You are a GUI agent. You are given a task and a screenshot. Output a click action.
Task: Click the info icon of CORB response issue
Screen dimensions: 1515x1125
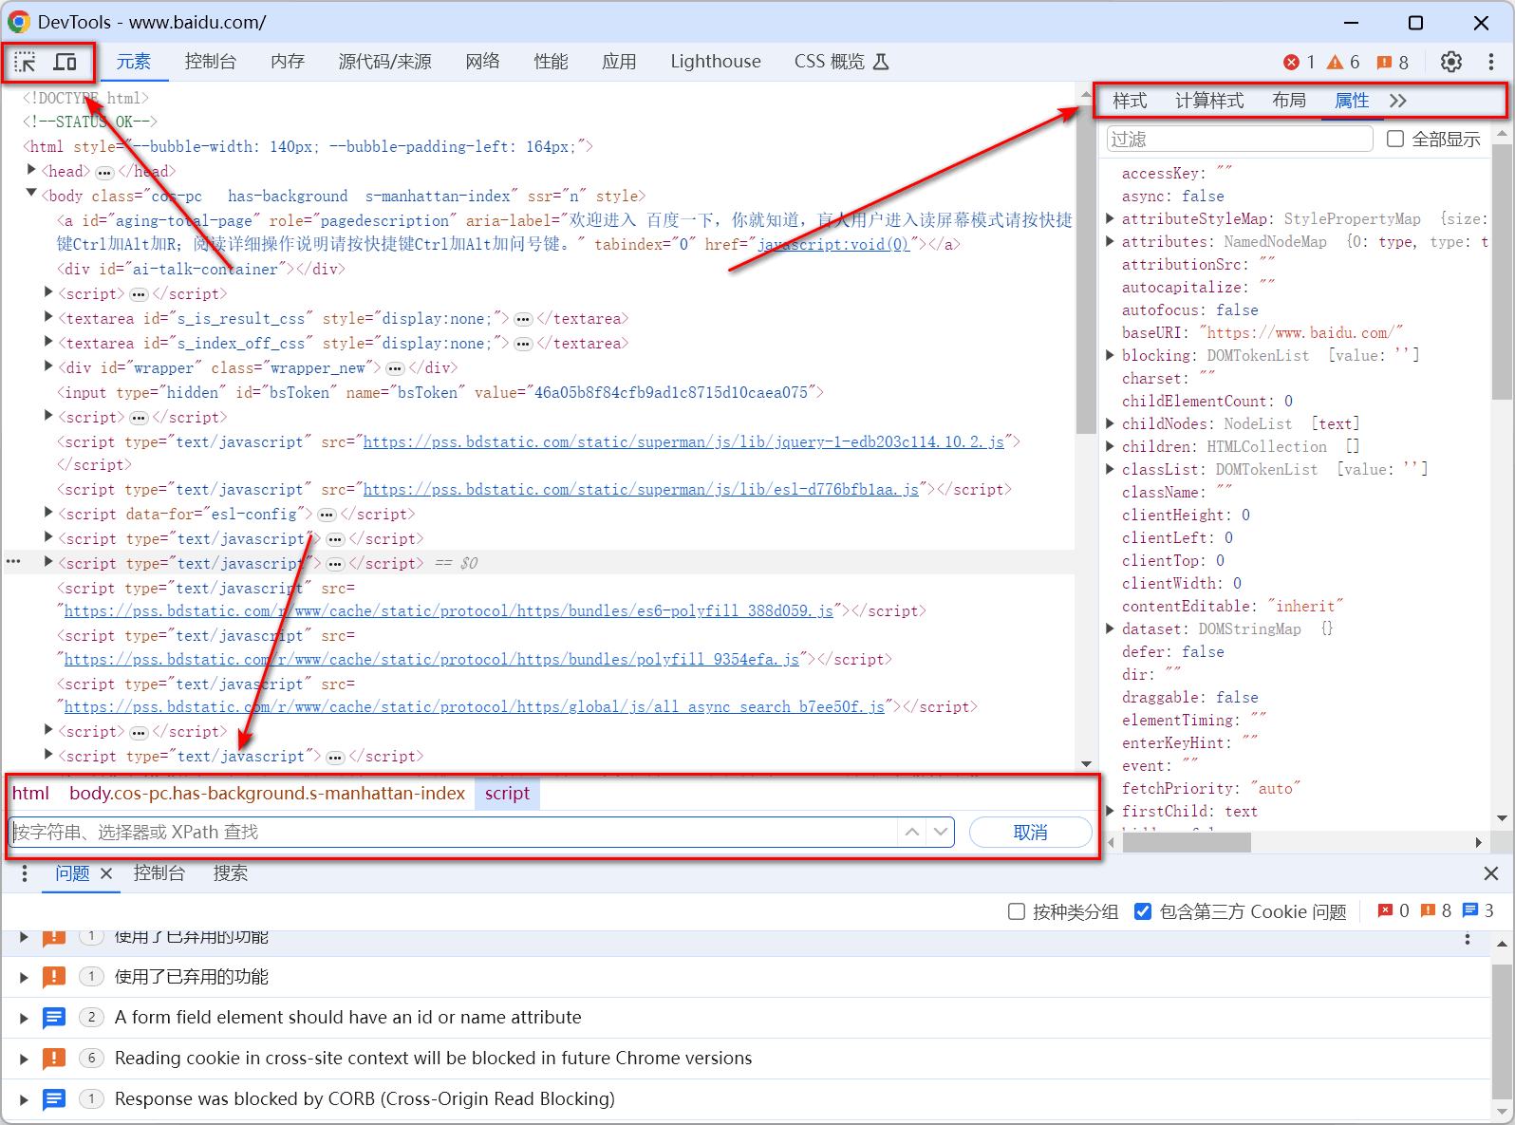[54, 1098]
